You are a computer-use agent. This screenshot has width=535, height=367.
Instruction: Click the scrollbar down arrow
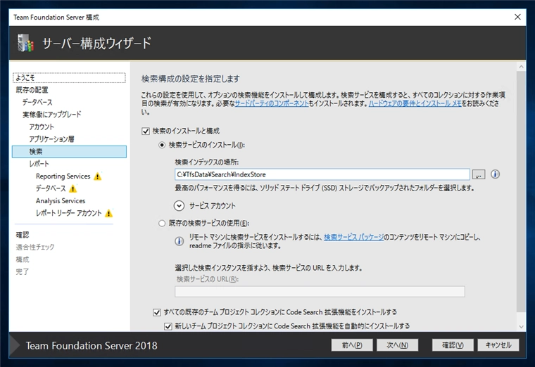521,326
